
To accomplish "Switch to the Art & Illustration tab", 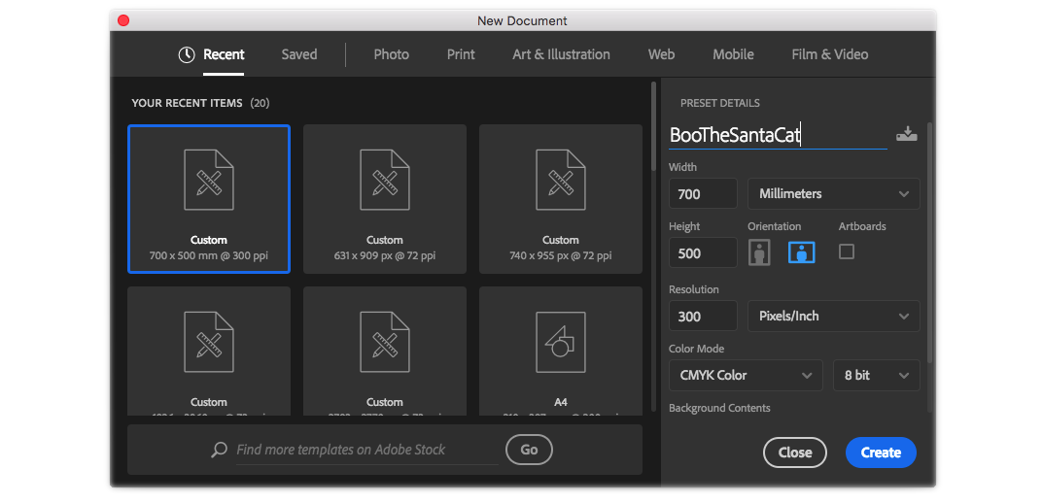I will pos(561,54).
